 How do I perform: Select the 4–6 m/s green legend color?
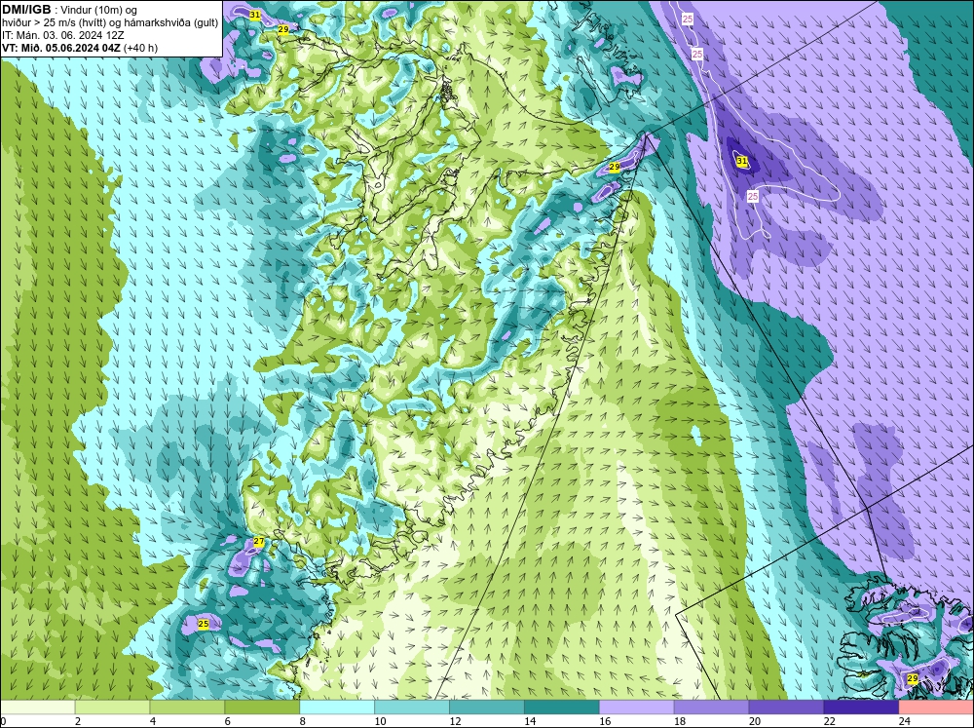187,707
